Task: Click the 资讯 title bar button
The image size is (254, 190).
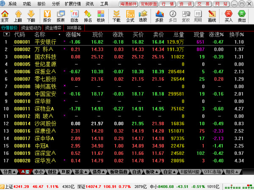Action: click(x=185, y=4)
